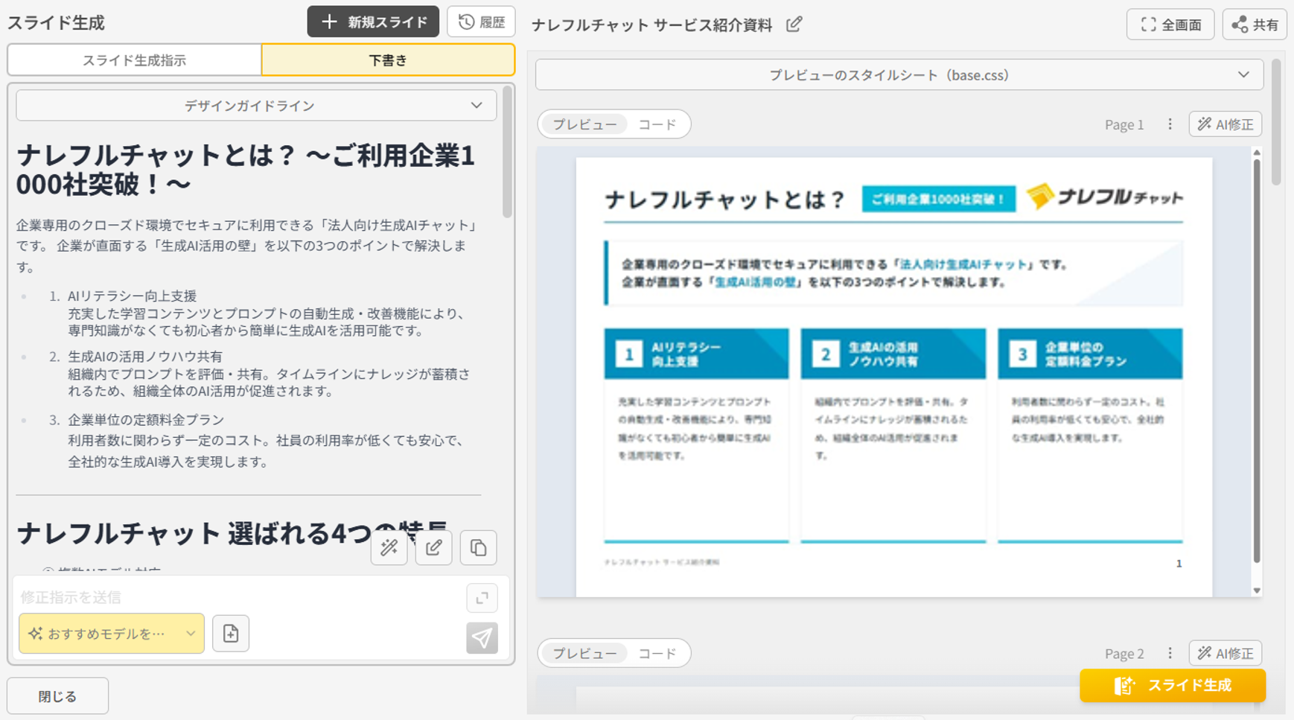Click the 新規スライド button
Image resolution: width=1294 pixels, height=720 pixels.
pos(373,22)
